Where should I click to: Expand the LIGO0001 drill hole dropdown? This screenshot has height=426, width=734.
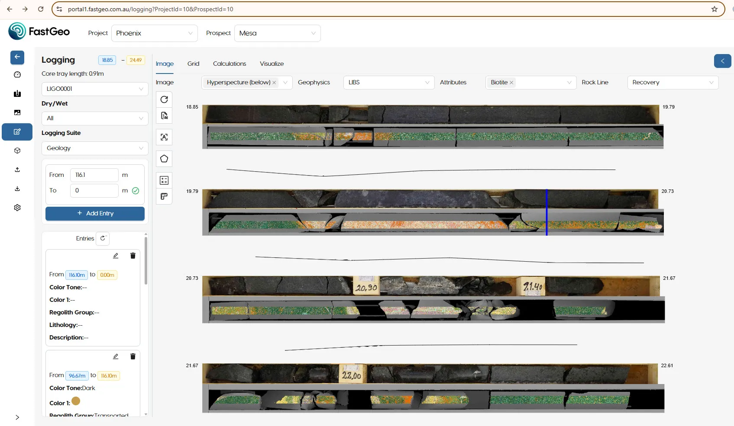(x=95, y=89)
